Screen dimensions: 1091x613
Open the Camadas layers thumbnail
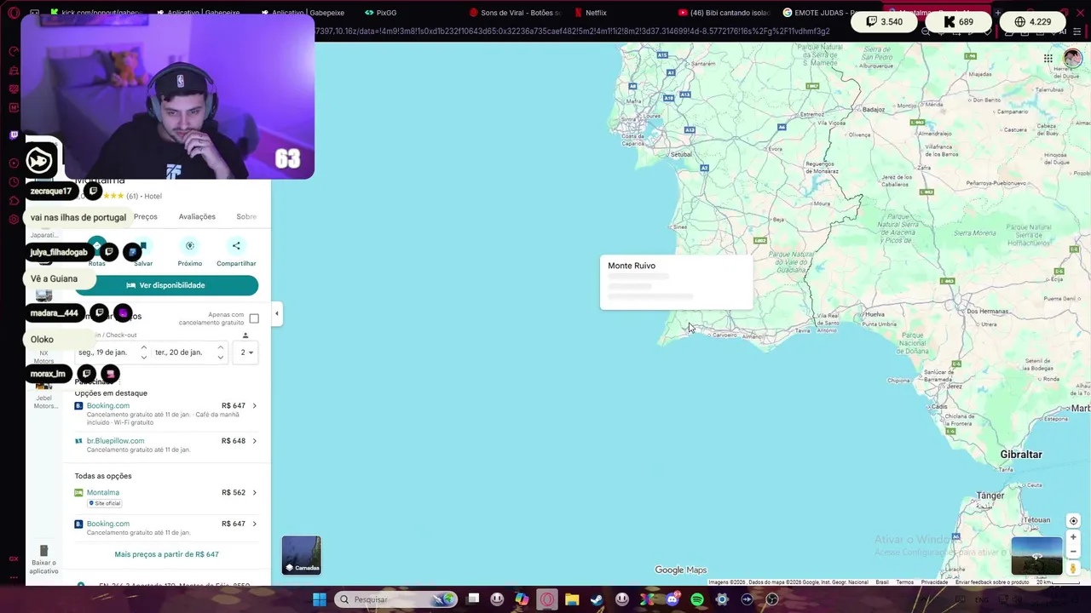click(302, 555)
